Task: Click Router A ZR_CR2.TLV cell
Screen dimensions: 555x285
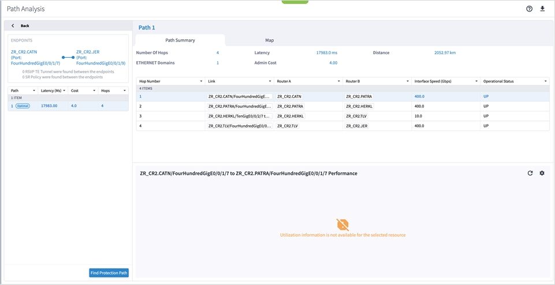Action: click(x=288, y=126)
